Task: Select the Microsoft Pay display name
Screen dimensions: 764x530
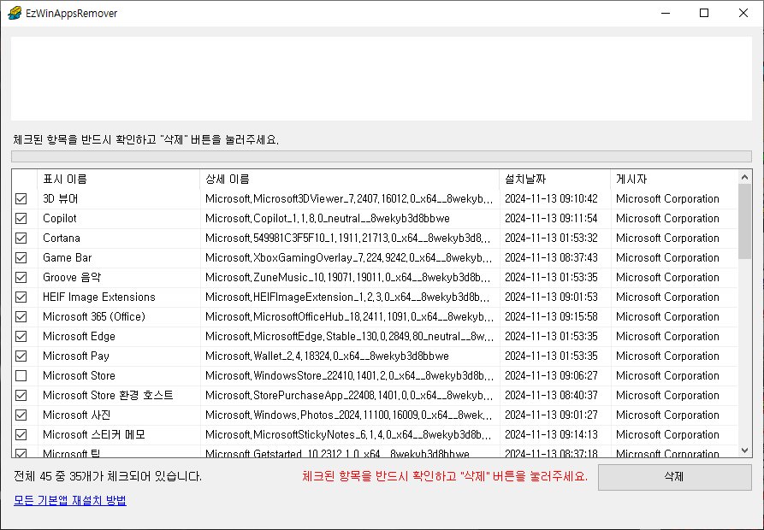Action: [76, 356]
